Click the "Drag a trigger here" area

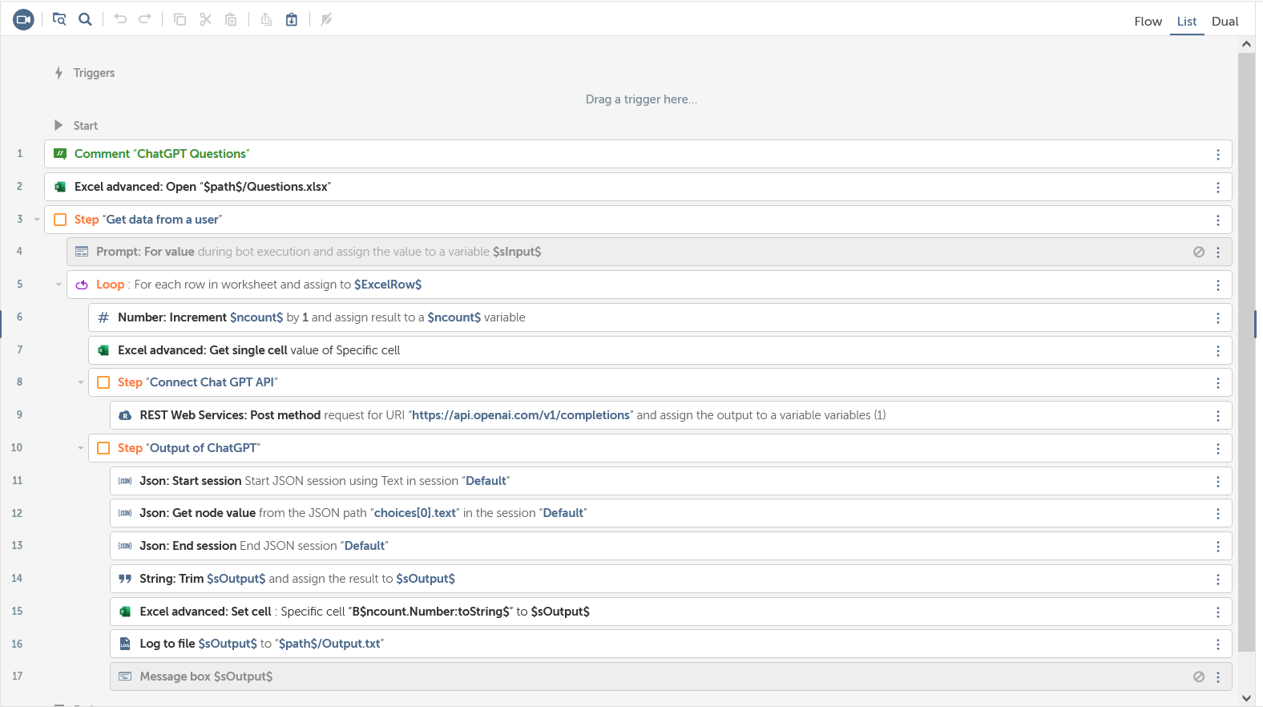pyautogui.click(x=641, y=99)
